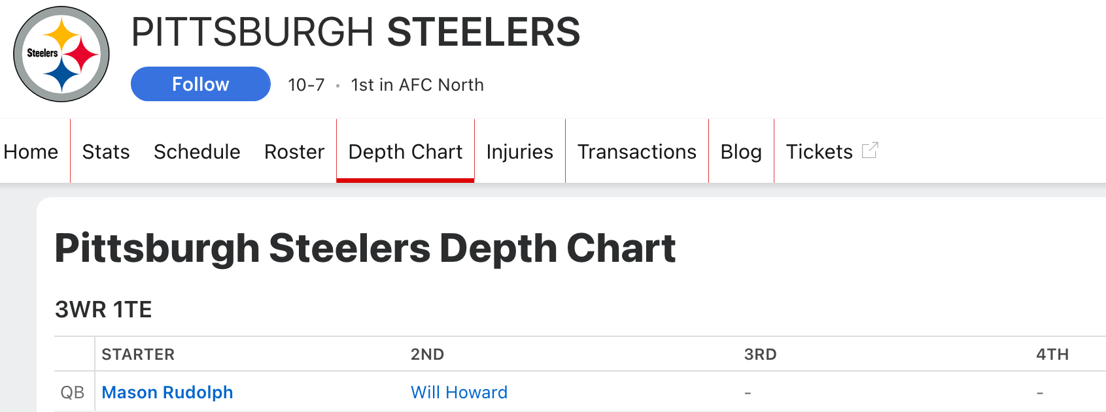Click the 3WR 1TE formation heading

(103, 309)
